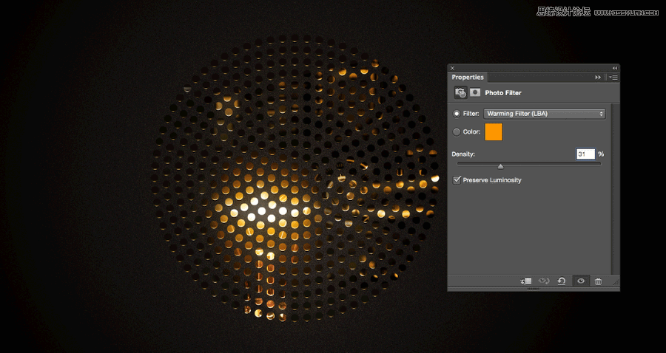Select the Color radio button
The image size is (666, 353).
pyautogui.click(x=457, y=131)
